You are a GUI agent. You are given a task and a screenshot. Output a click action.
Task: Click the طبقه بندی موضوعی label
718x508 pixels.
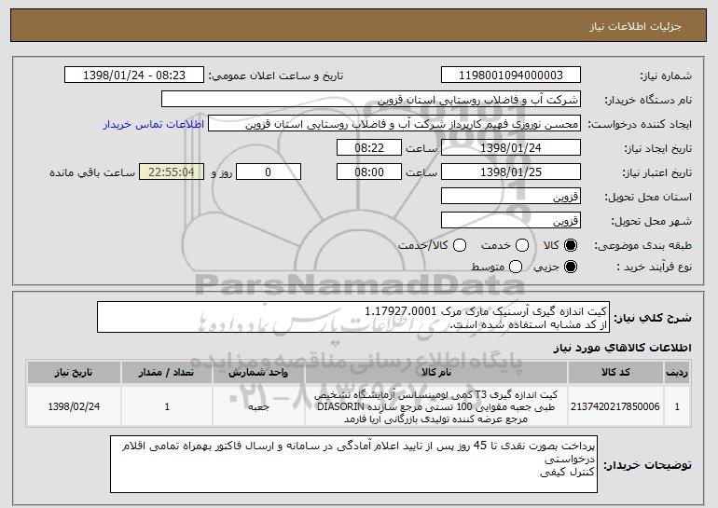tap(642, 246)
